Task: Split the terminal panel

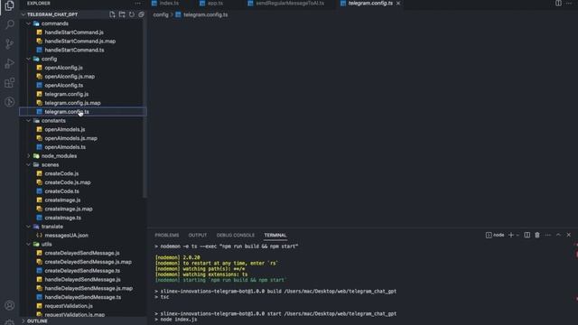Action: click(x=527, y=235)
